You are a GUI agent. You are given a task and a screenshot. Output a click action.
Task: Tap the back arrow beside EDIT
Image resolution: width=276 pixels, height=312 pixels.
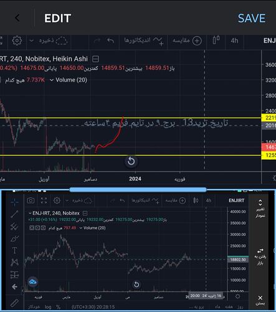coord(17,18)
